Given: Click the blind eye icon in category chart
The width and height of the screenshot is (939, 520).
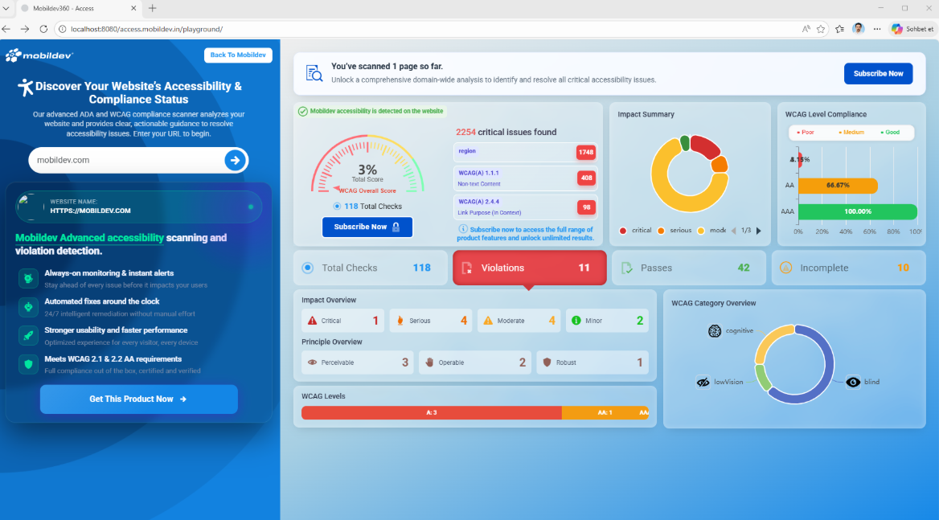Looking at the screenshot, I should tap(853, 382).
